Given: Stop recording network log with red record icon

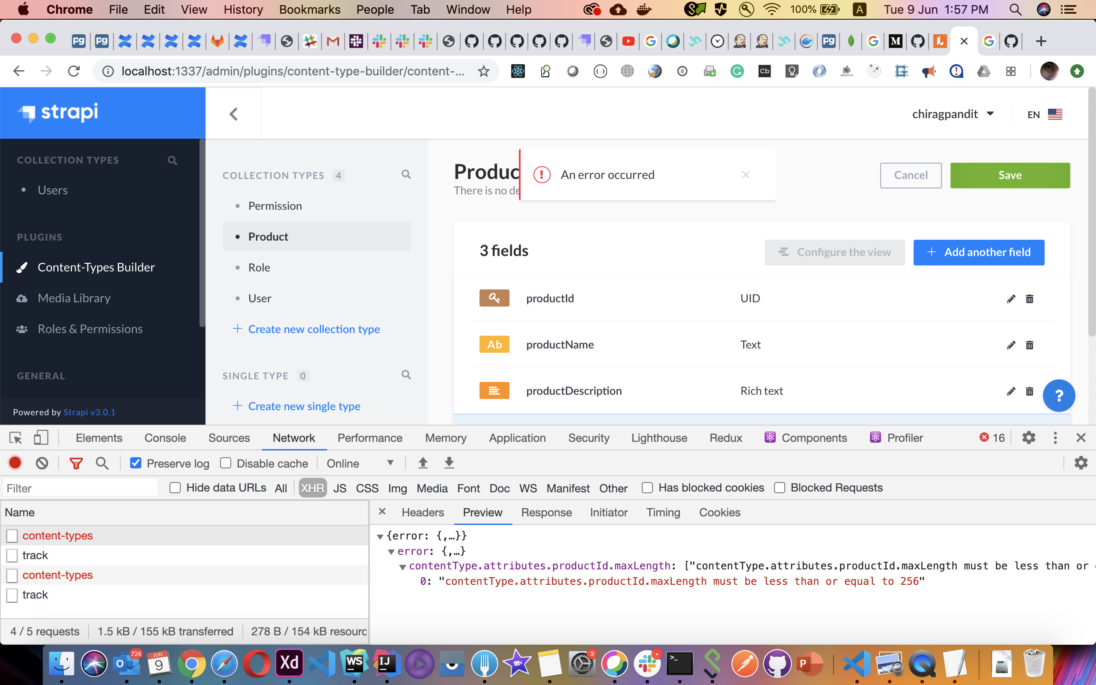Looking at the screenshot, I should pos(15,462).
